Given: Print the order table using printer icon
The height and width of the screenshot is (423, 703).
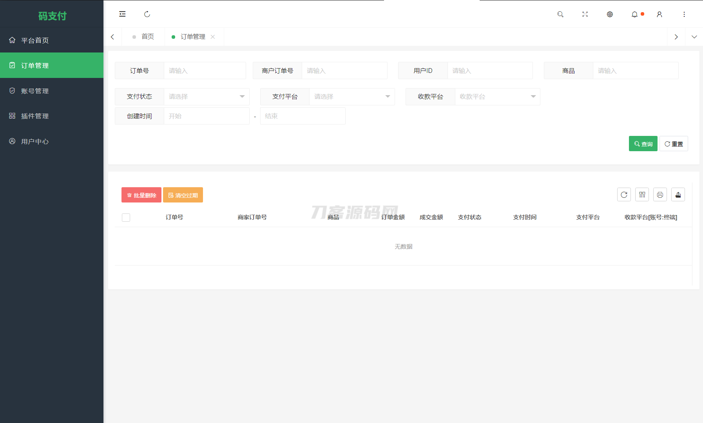Looking at the screenshot, I should pos(660,194).
